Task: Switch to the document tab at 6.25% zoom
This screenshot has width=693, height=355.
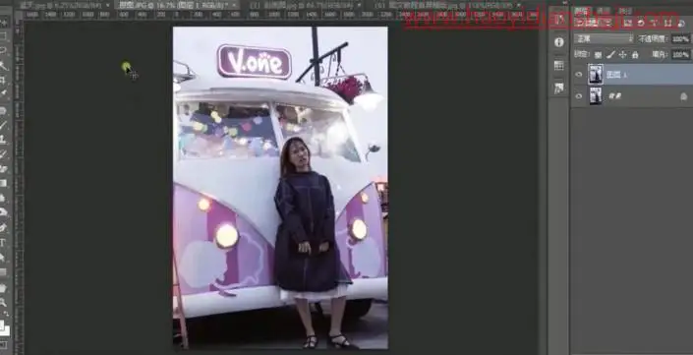Action: [61, 5]
